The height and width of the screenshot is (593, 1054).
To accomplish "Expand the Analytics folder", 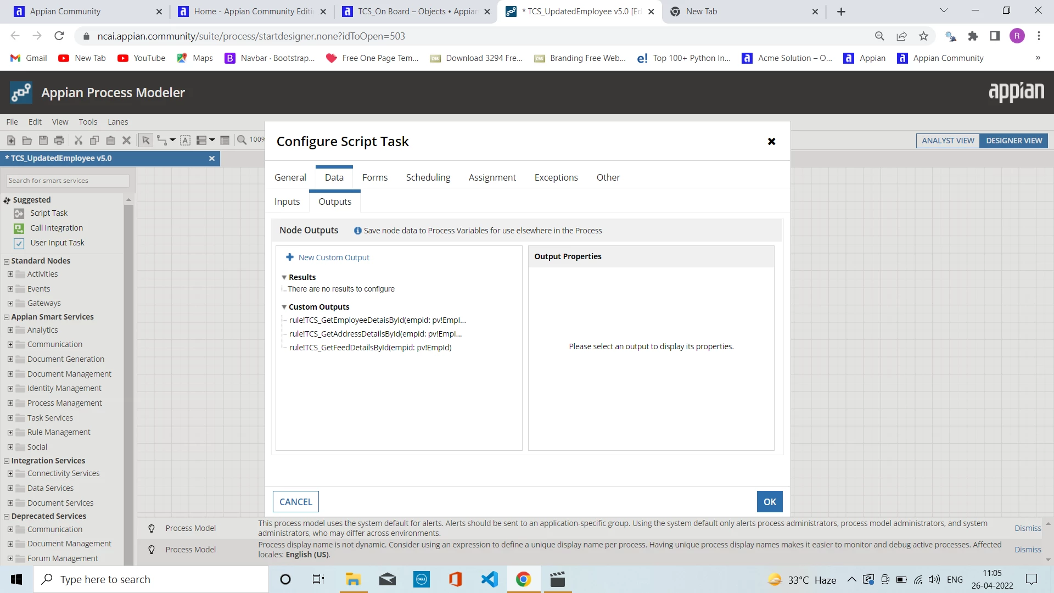I will coord(10,330).
